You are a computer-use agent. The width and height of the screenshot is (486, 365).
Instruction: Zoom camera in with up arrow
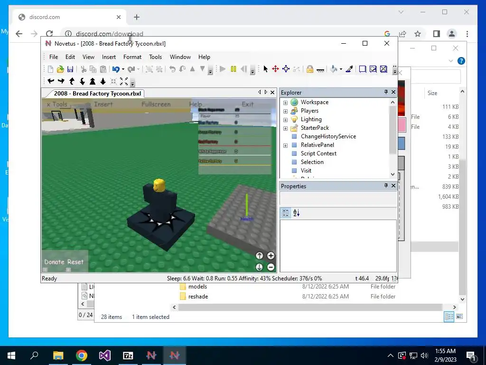pyautogui.click(x=93, y=81)
